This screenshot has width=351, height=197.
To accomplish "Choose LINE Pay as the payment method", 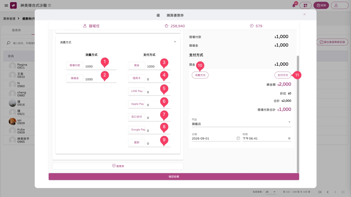I will pyautogui.click(x=137, y=91).
